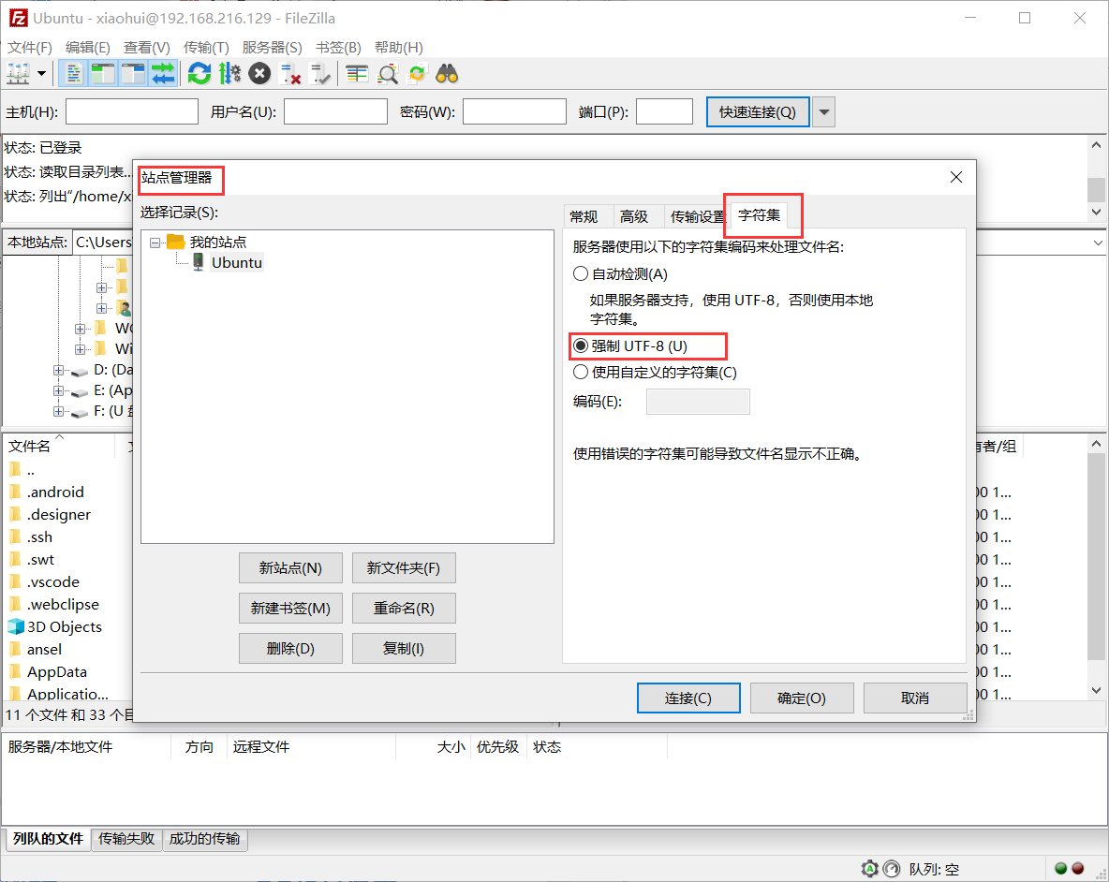Disconnect from the server icon

[x=290, y=73]
